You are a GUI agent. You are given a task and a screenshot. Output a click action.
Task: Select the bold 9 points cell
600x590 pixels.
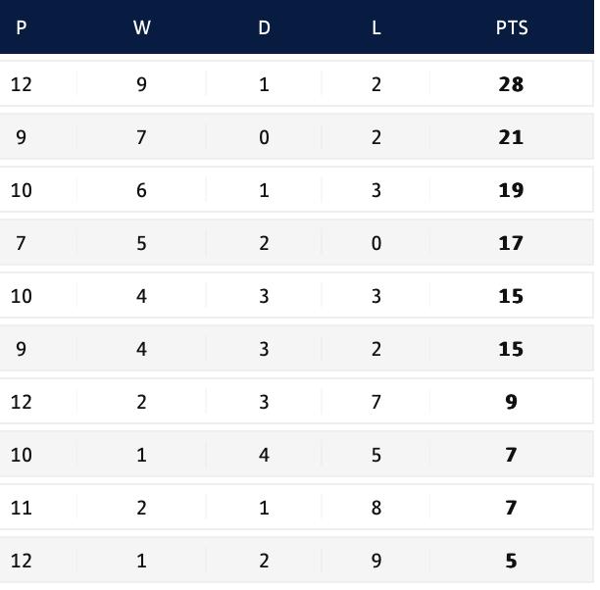[x=511, y=402]
